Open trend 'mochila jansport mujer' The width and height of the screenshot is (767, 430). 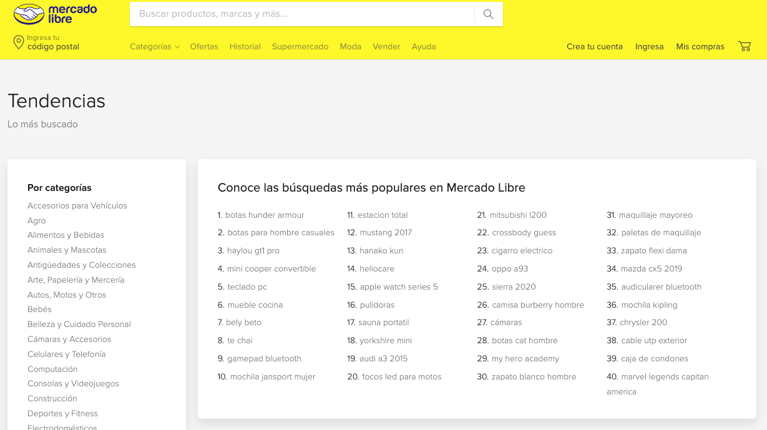click(x=273, y=377)
